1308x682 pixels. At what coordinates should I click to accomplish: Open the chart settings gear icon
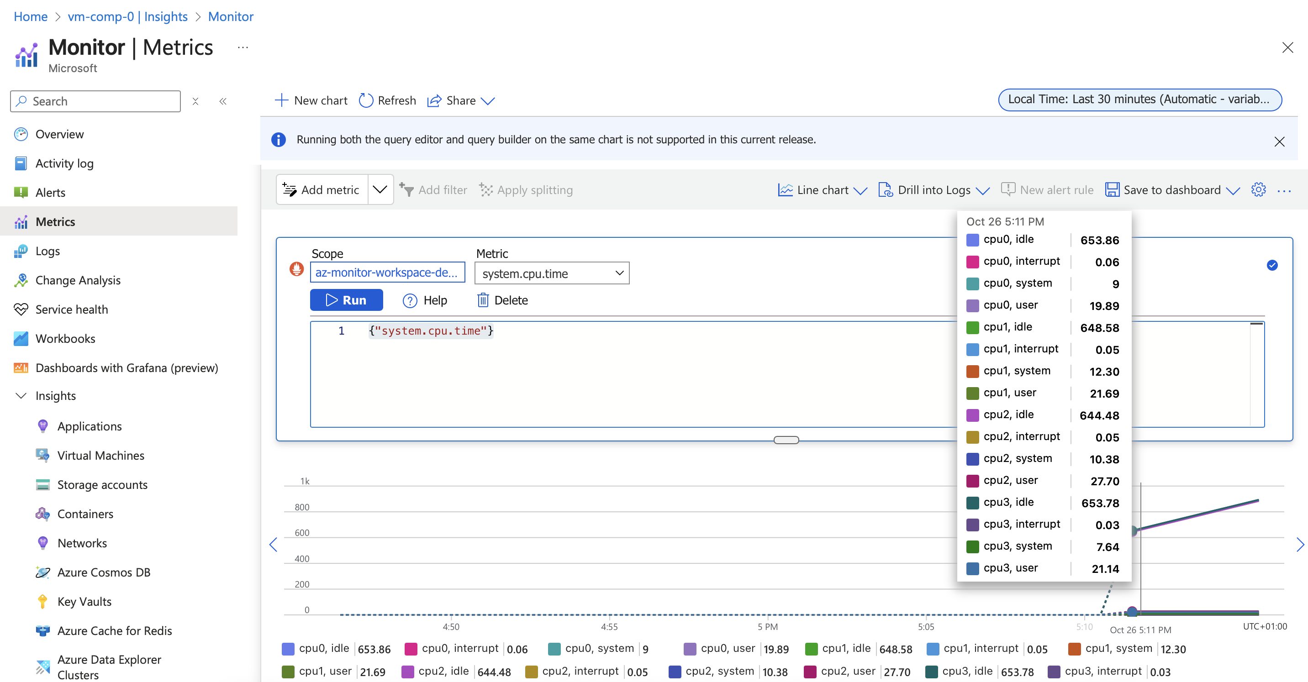1259,189
